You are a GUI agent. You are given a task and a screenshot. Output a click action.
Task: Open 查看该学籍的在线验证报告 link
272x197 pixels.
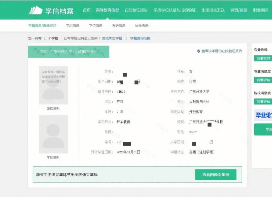(x=222, y=51)
